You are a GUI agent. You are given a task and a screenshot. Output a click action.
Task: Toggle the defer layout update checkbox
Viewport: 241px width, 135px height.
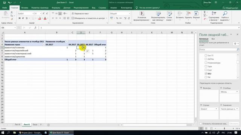tap(201, 124)
